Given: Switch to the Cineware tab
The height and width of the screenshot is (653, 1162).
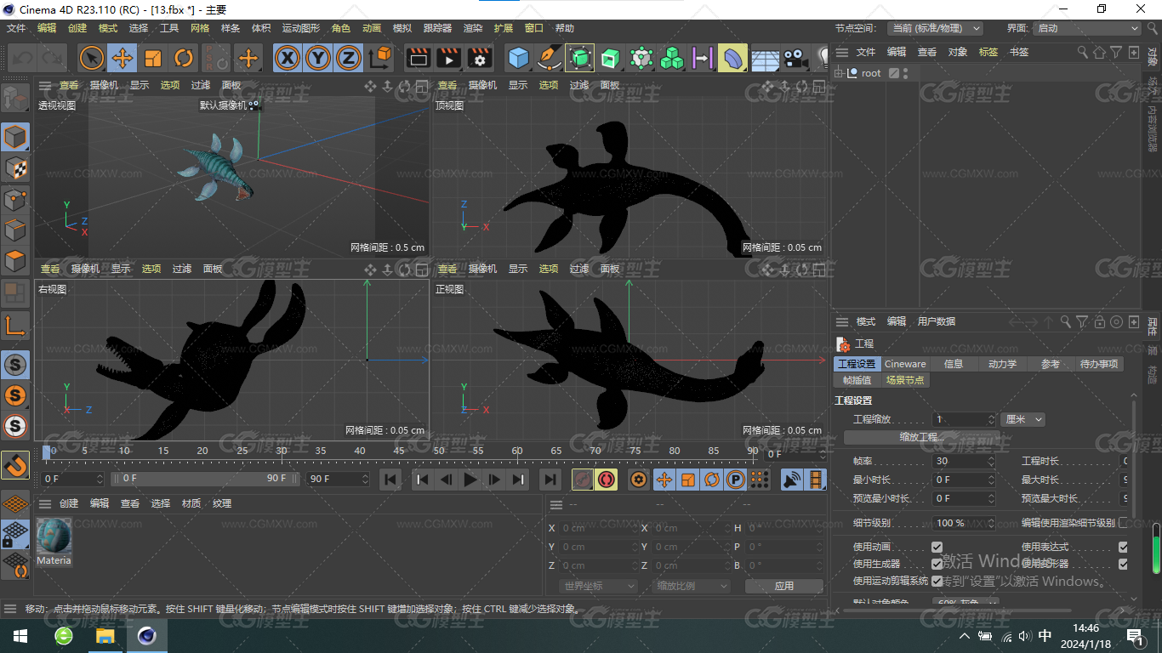Looking at the screenshot, I should (905, 364).
